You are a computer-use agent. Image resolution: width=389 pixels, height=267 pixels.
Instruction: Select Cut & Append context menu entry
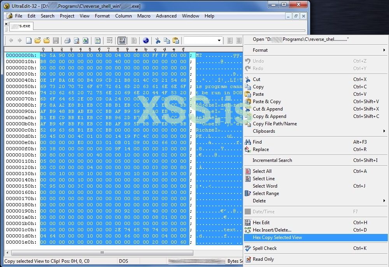[x=316, y=109]
